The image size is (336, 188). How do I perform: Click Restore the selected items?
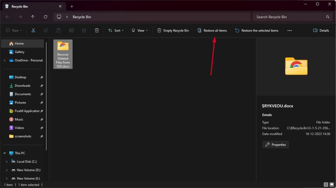pyautogui.click(x=257, y=30)
